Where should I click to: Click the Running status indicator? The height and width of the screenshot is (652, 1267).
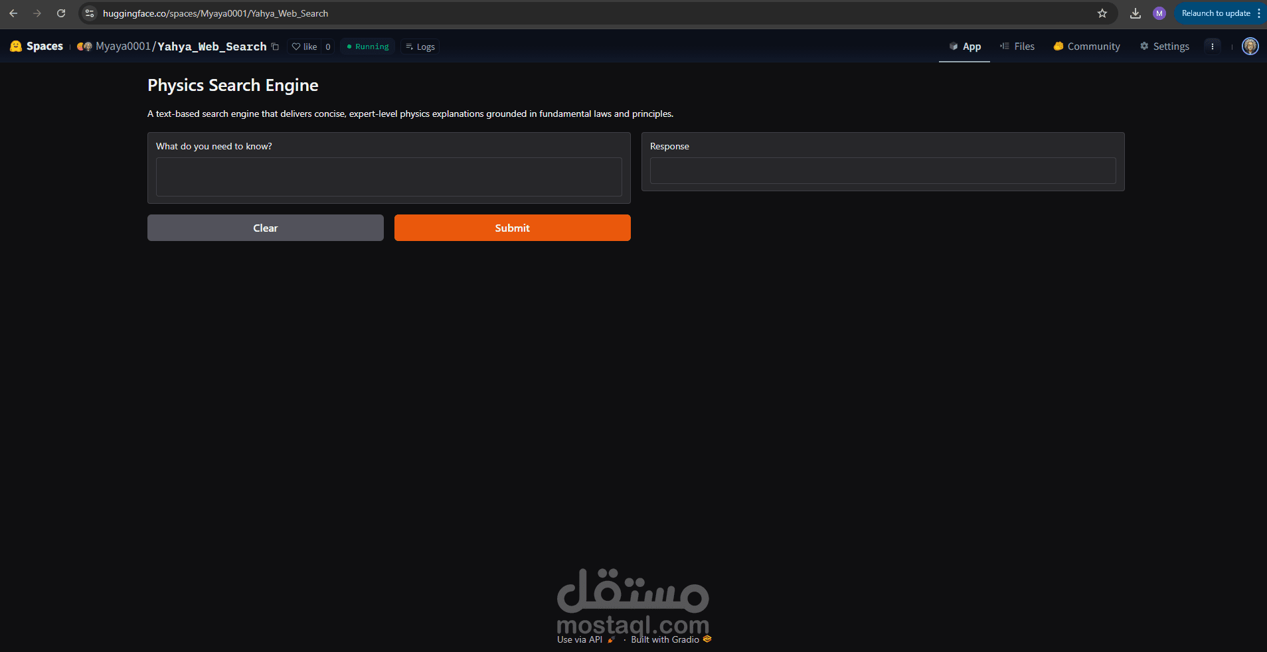click(x=367, y=46)
